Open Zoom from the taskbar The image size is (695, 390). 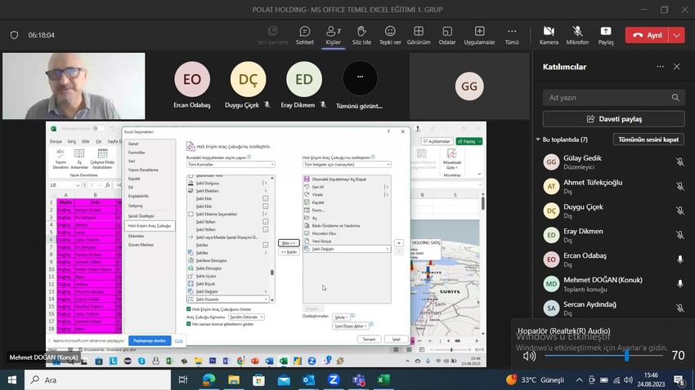(x=334, y=379)
